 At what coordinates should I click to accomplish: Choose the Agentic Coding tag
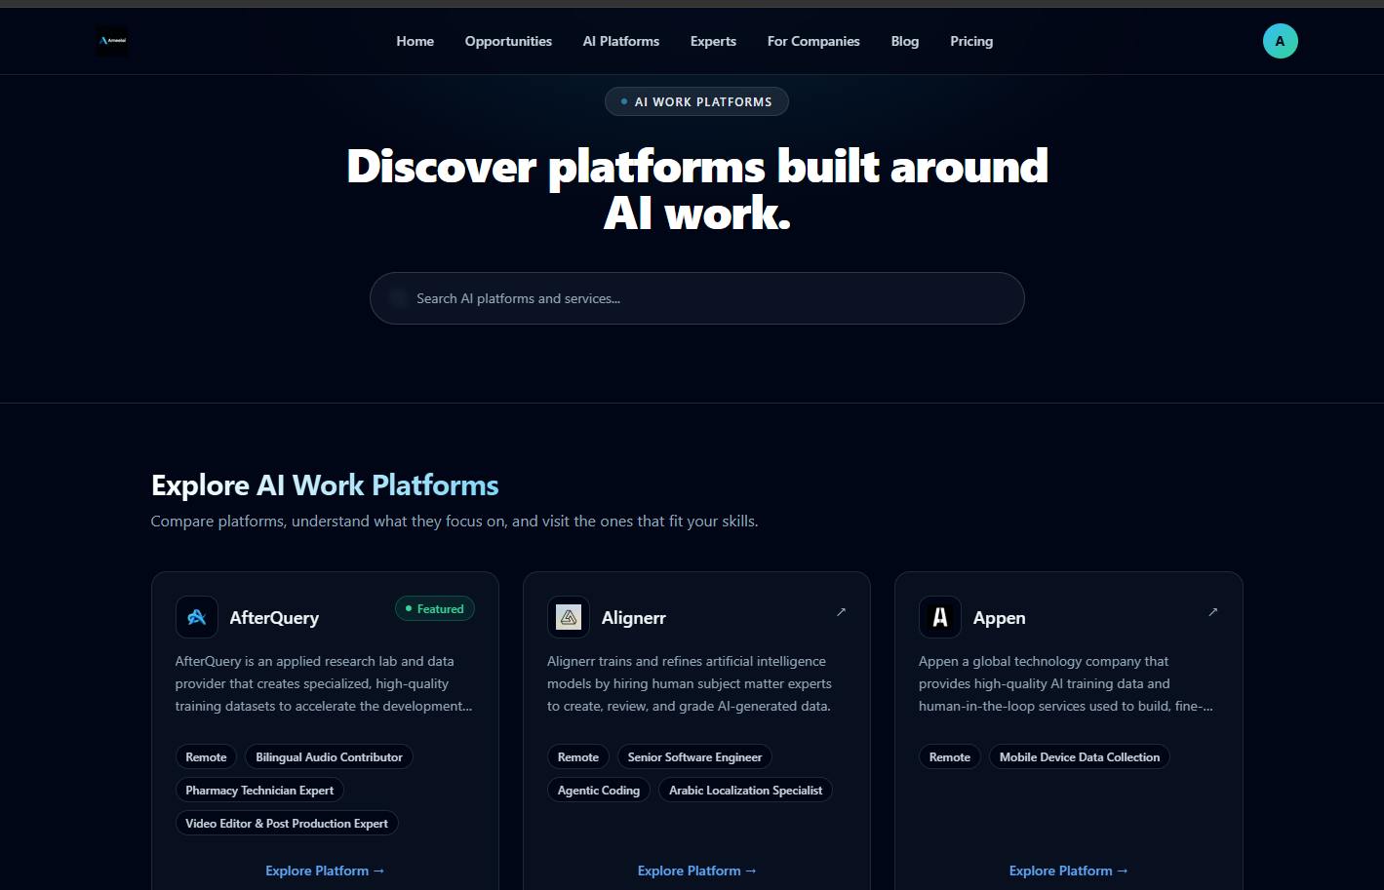pyautogui.click(x=599, y=791)
